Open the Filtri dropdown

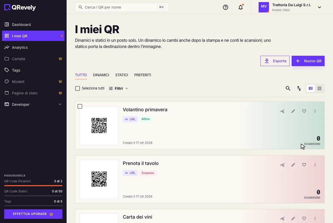[x=118, y=88]
